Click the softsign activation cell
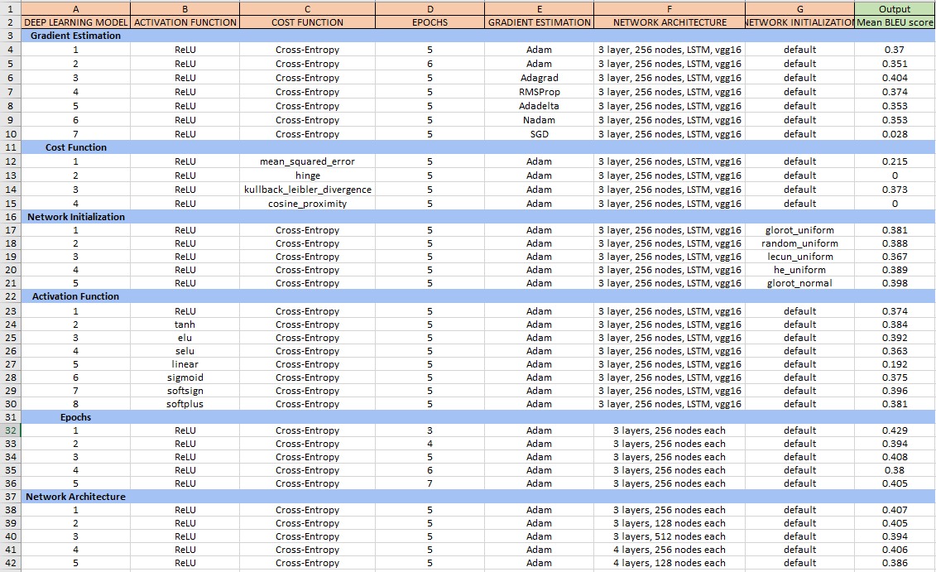This screenshot has height=572, width=936. 185,391
